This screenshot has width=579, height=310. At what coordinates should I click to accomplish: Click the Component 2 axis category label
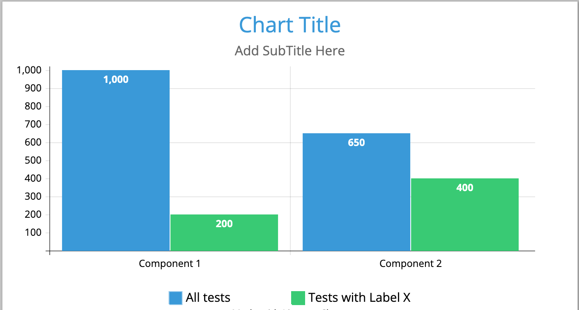(x=410, y=263)
